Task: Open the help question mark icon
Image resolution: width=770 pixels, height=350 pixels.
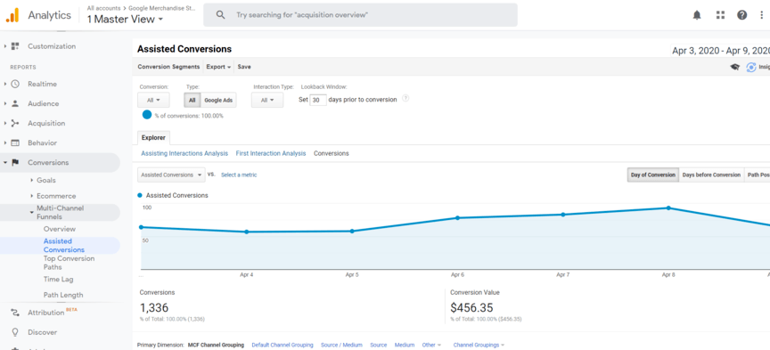Action: [x=742, y=15]
